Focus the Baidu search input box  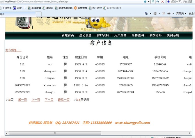pyautogui.click(x=182, y=2)
